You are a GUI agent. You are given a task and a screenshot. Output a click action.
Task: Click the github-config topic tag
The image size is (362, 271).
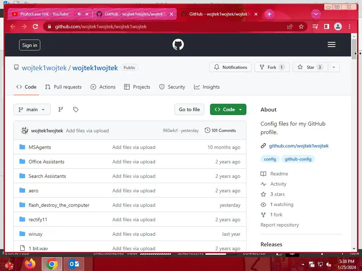click(298, 159)
